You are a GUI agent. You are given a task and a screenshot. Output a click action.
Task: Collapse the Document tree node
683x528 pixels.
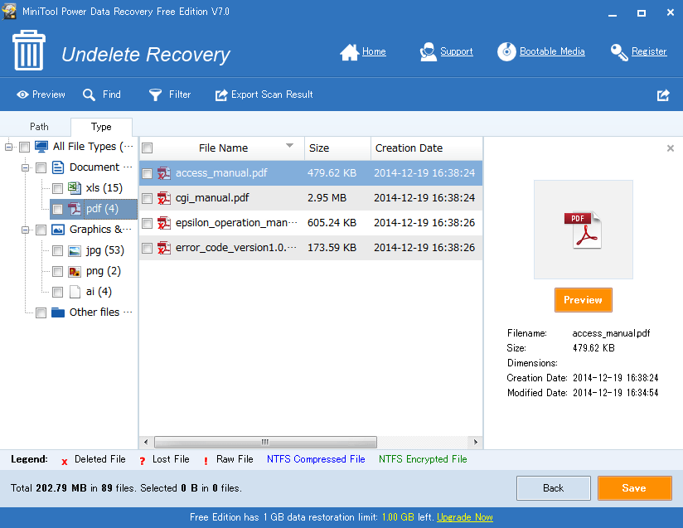[x=25, y=167]
